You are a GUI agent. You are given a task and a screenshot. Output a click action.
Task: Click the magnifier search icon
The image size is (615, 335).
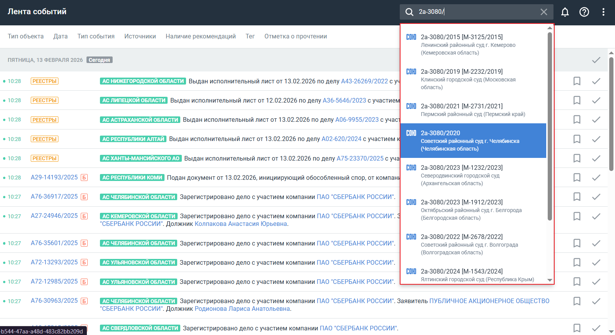[409, 12]
